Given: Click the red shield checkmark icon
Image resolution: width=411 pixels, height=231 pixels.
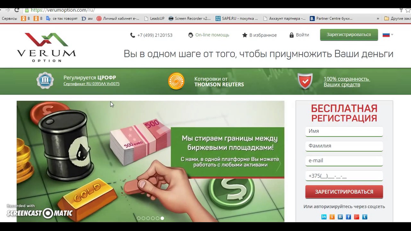Looking at the screenshot, I should 305,81.
